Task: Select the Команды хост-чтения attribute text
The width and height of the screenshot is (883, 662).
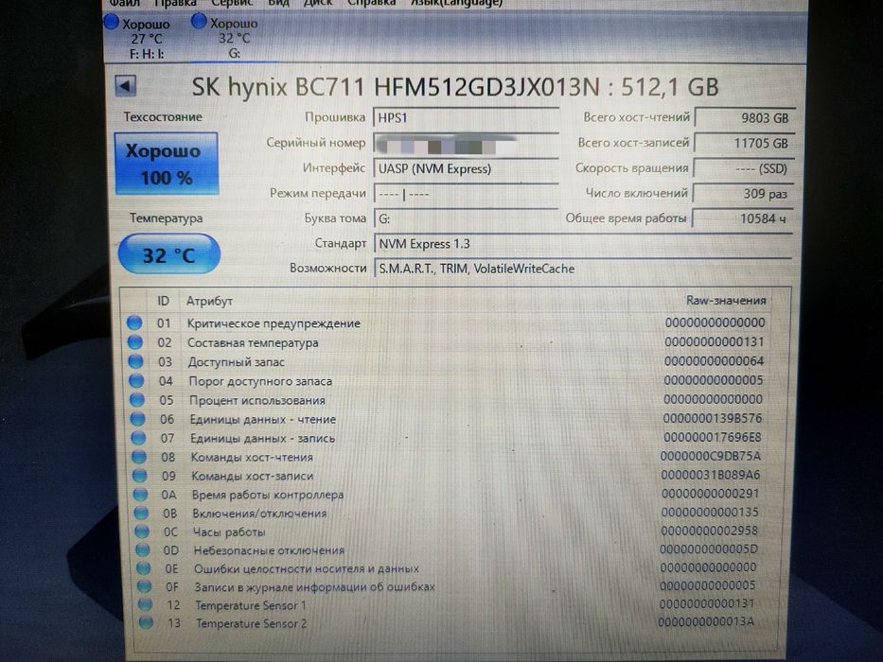Action: 252,457
